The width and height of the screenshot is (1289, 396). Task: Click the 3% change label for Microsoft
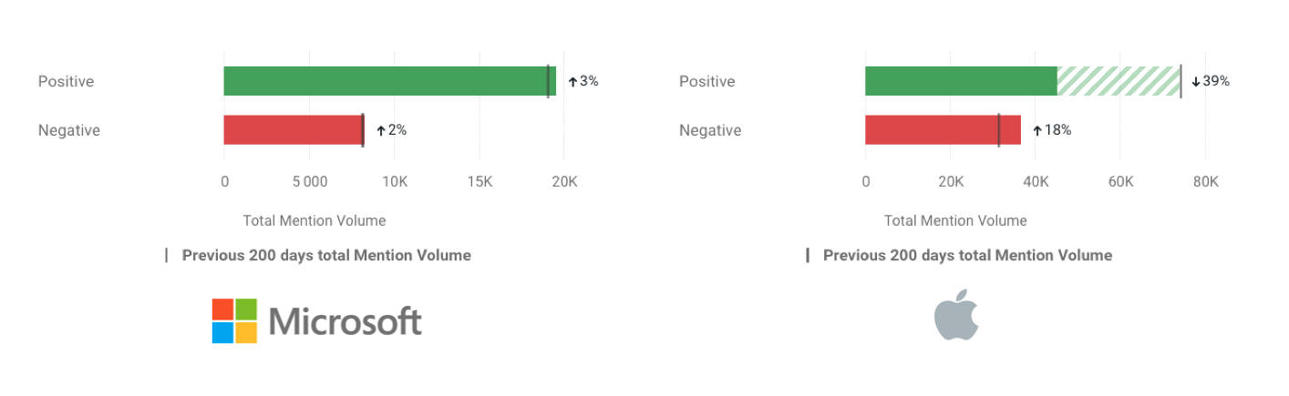click(589, 81)
